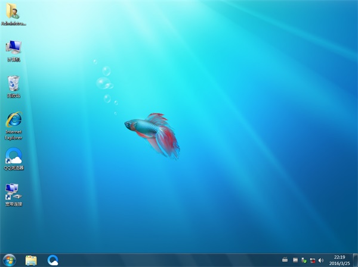
Task: Select the Recycle Bin icon
Action: point(13,84)
